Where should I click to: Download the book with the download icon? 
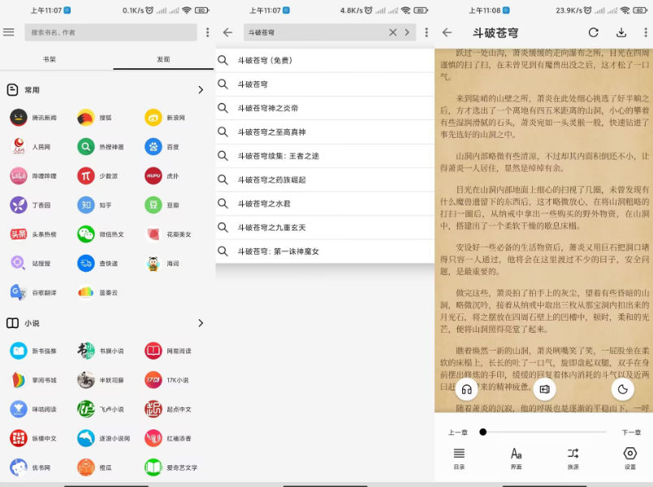(621, 32)
